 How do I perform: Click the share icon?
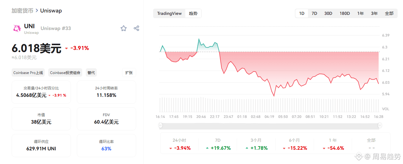[x=136, y=28]
